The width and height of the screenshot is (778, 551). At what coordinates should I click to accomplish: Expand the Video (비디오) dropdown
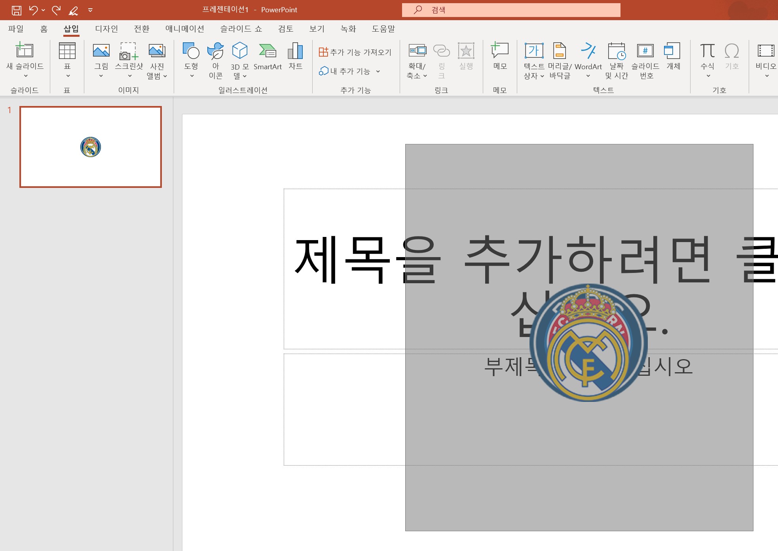767,75
